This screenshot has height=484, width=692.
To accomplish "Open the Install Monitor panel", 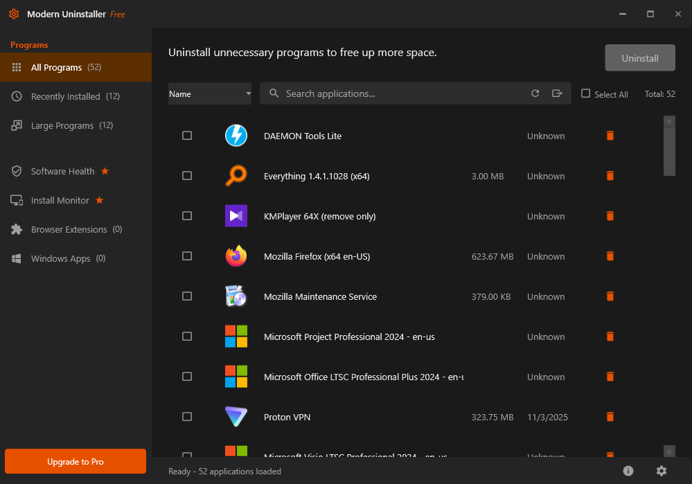I will [15, 200].
